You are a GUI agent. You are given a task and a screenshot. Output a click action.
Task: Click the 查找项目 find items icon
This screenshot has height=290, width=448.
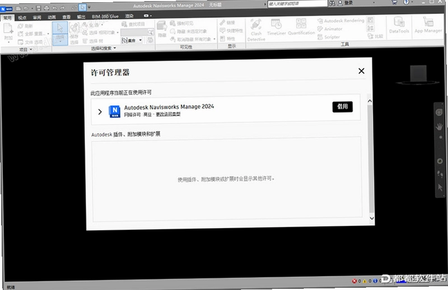(124, 24)
